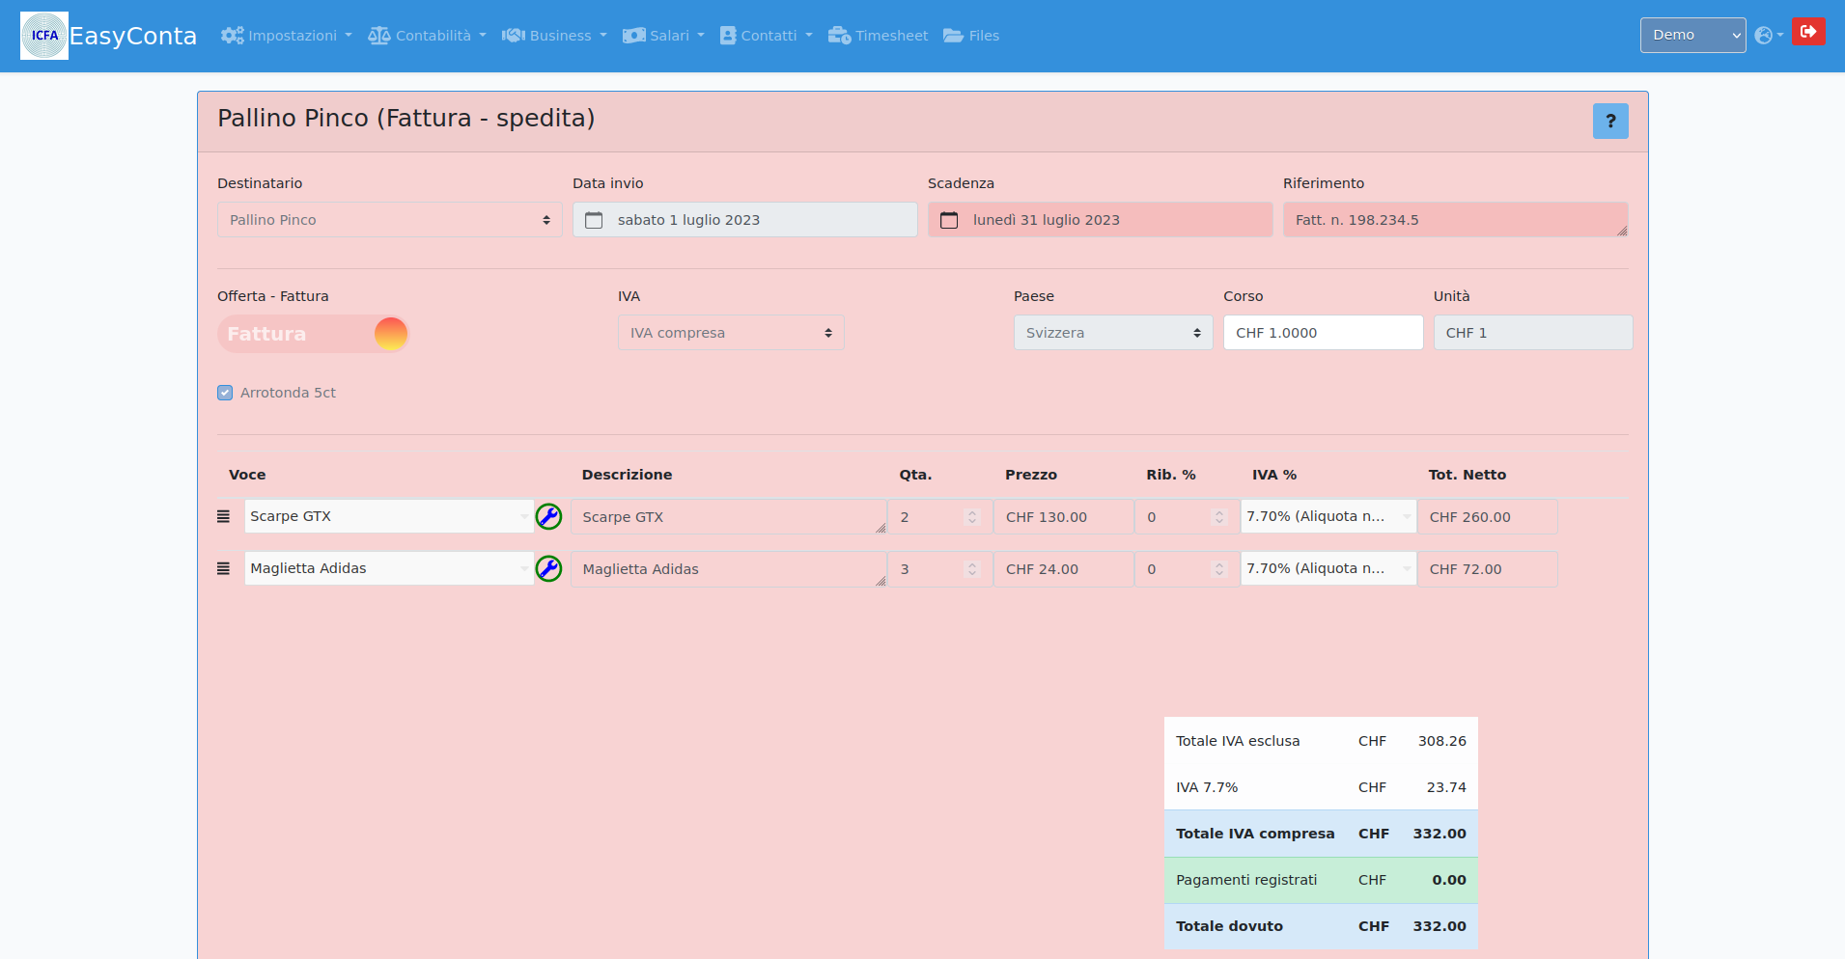The height and width of the screenshot is (959, 1845).
Task: Click the Riferimento text field
Action: pos(1455,220)
